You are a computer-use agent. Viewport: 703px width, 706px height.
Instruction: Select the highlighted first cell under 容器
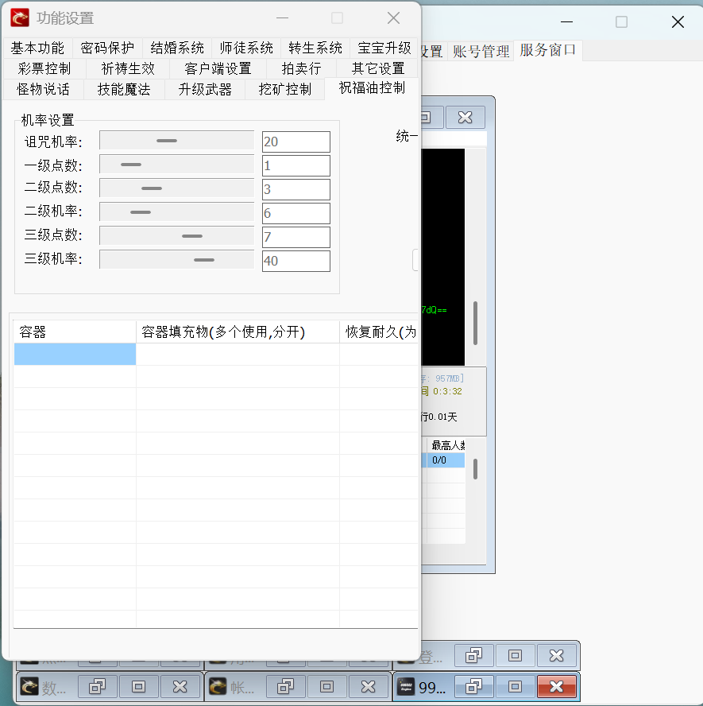click(x=75, y=355)
